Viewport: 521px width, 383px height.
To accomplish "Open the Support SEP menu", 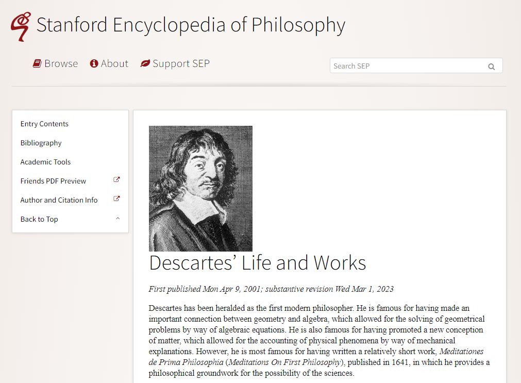I will click(x=175, y=63).
